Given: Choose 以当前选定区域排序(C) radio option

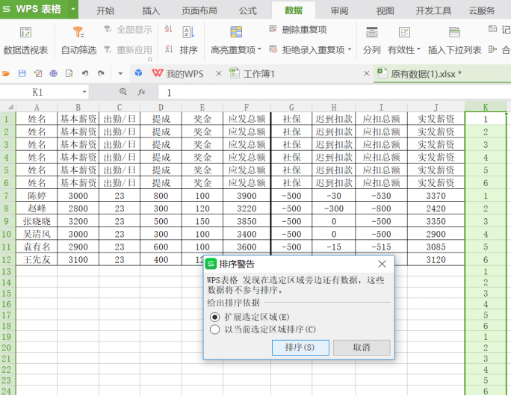Looking at the screenshot, I should [216, 329].
